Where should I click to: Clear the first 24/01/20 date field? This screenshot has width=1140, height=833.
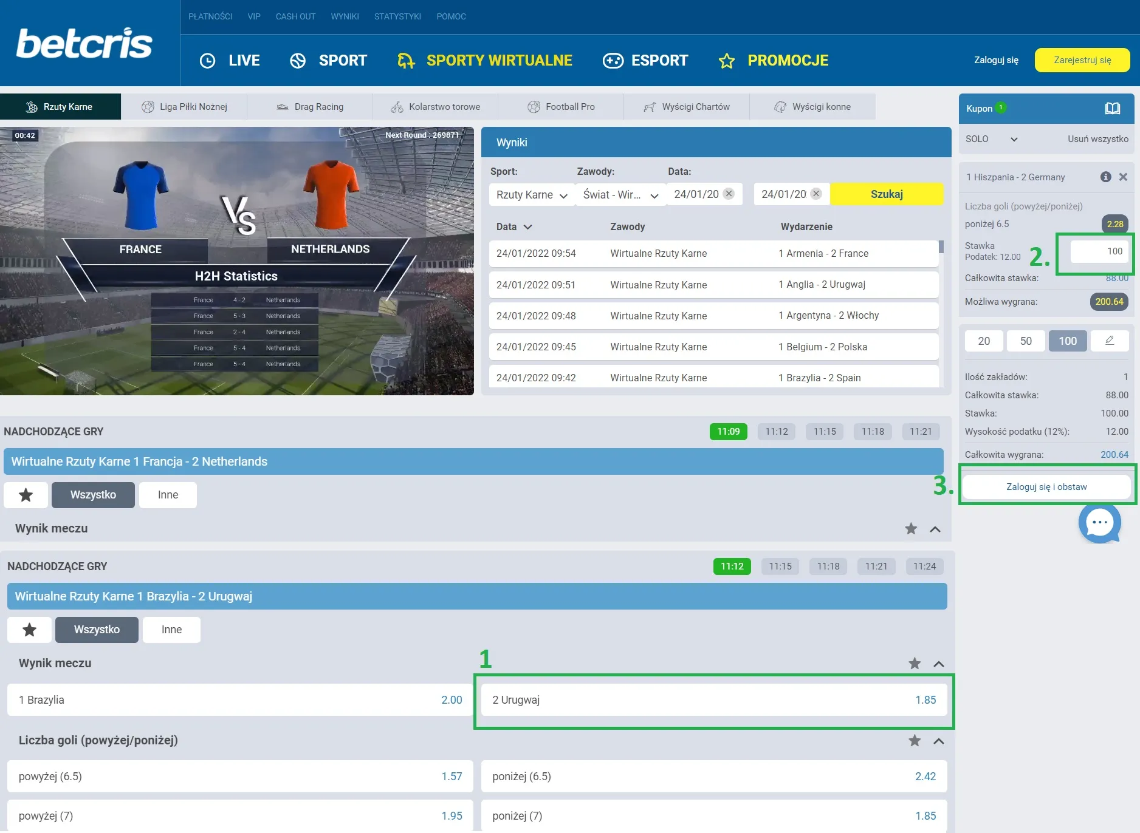click(x=729, y=194)
